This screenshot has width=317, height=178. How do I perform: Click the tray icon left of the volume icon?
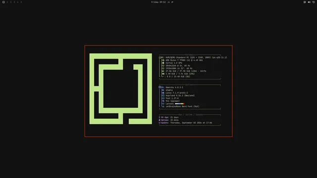click(305, 2)
